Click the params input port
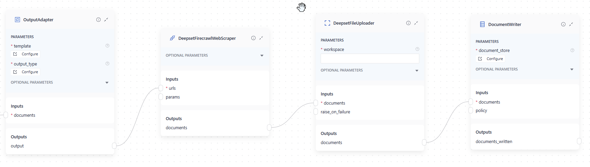The image size is (590, 167). pyautogui.click(x=161, y=97)
